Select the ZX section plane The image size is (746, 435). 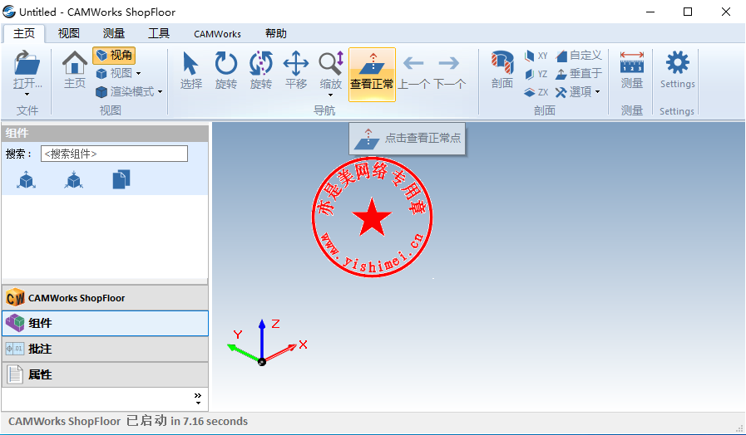[536, 92]
